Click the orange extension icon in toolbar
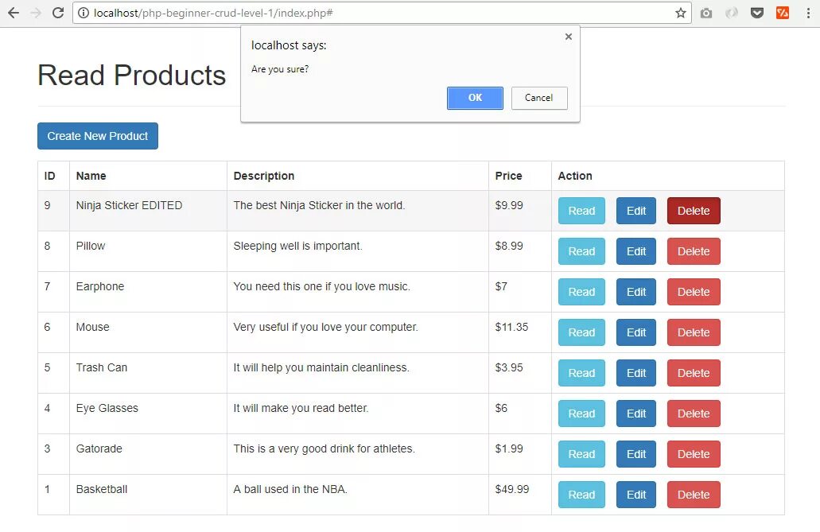 (783, 13)
